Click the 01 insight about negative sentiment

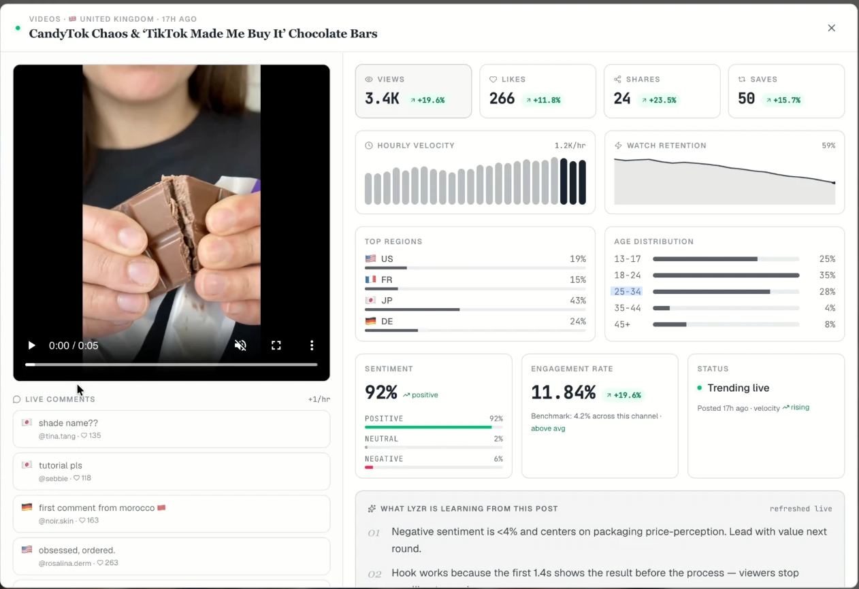(x=599, y=540)
